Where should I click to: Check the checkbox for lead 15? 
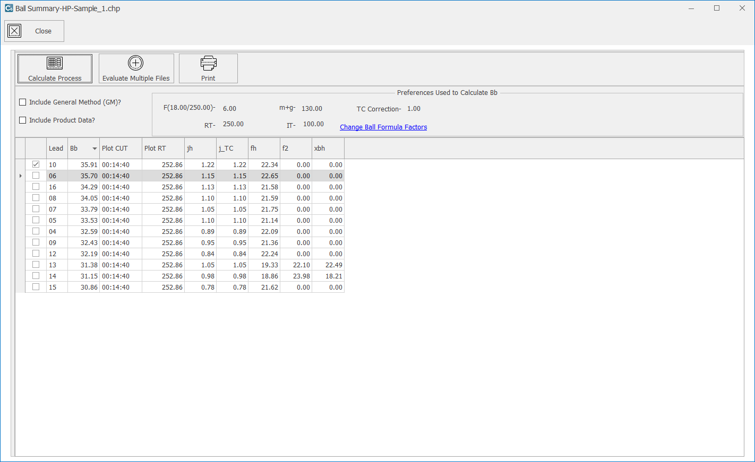pos(36,287)
